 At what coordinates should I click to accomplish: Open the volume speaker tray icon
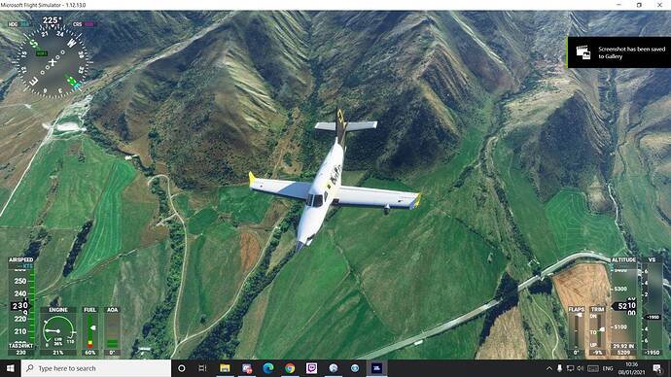[x=581, y=368]
